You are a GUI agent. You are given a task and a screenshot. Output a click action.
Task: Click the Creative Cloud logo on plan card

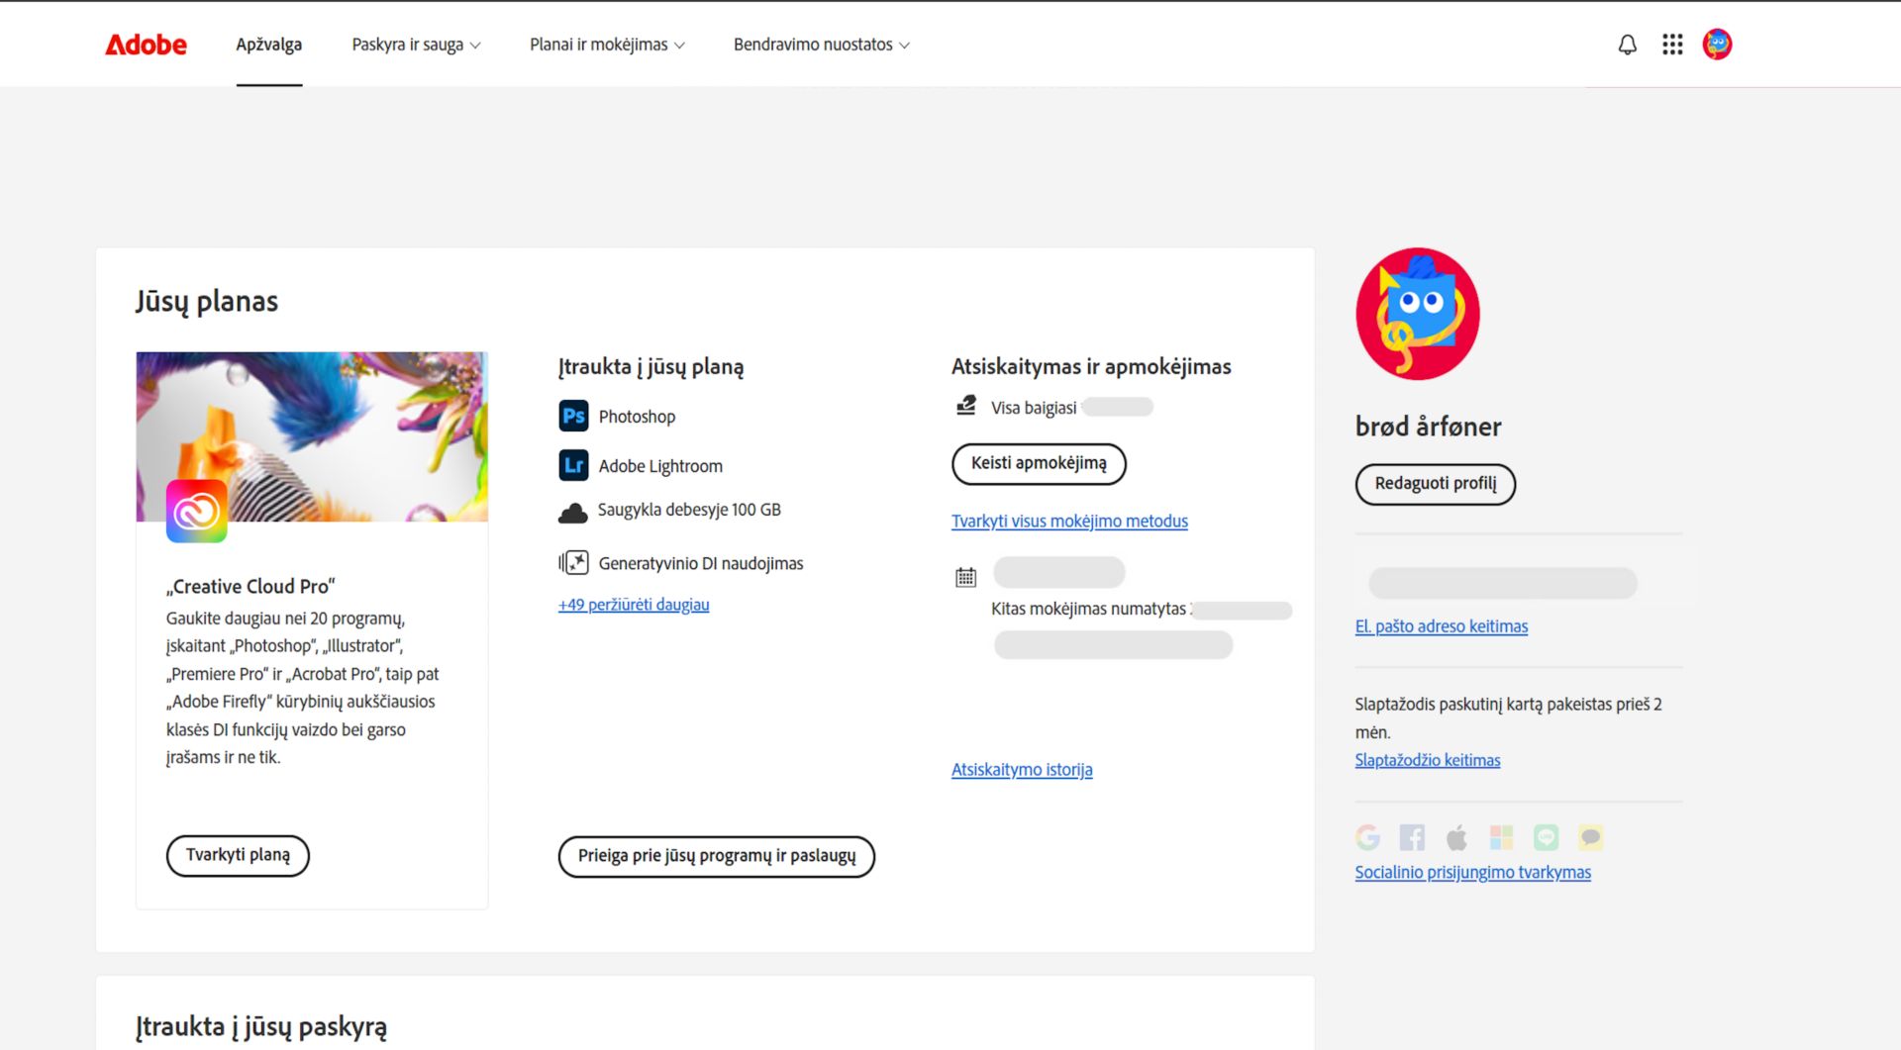[197, 511]
